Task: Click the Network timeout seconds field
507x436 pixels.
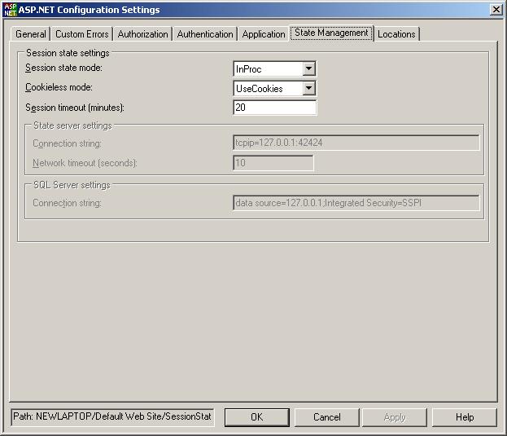Action: coord(273,163)
